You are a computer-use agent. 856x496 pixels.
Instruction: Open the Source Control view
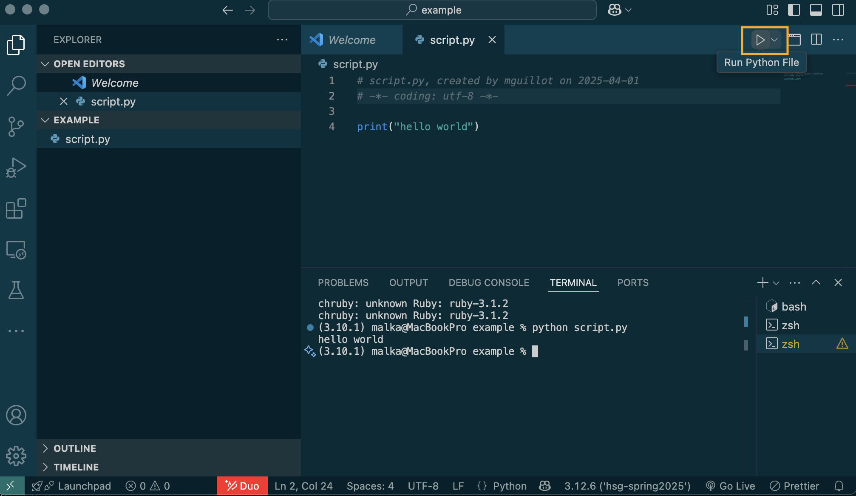coord(16,126)
